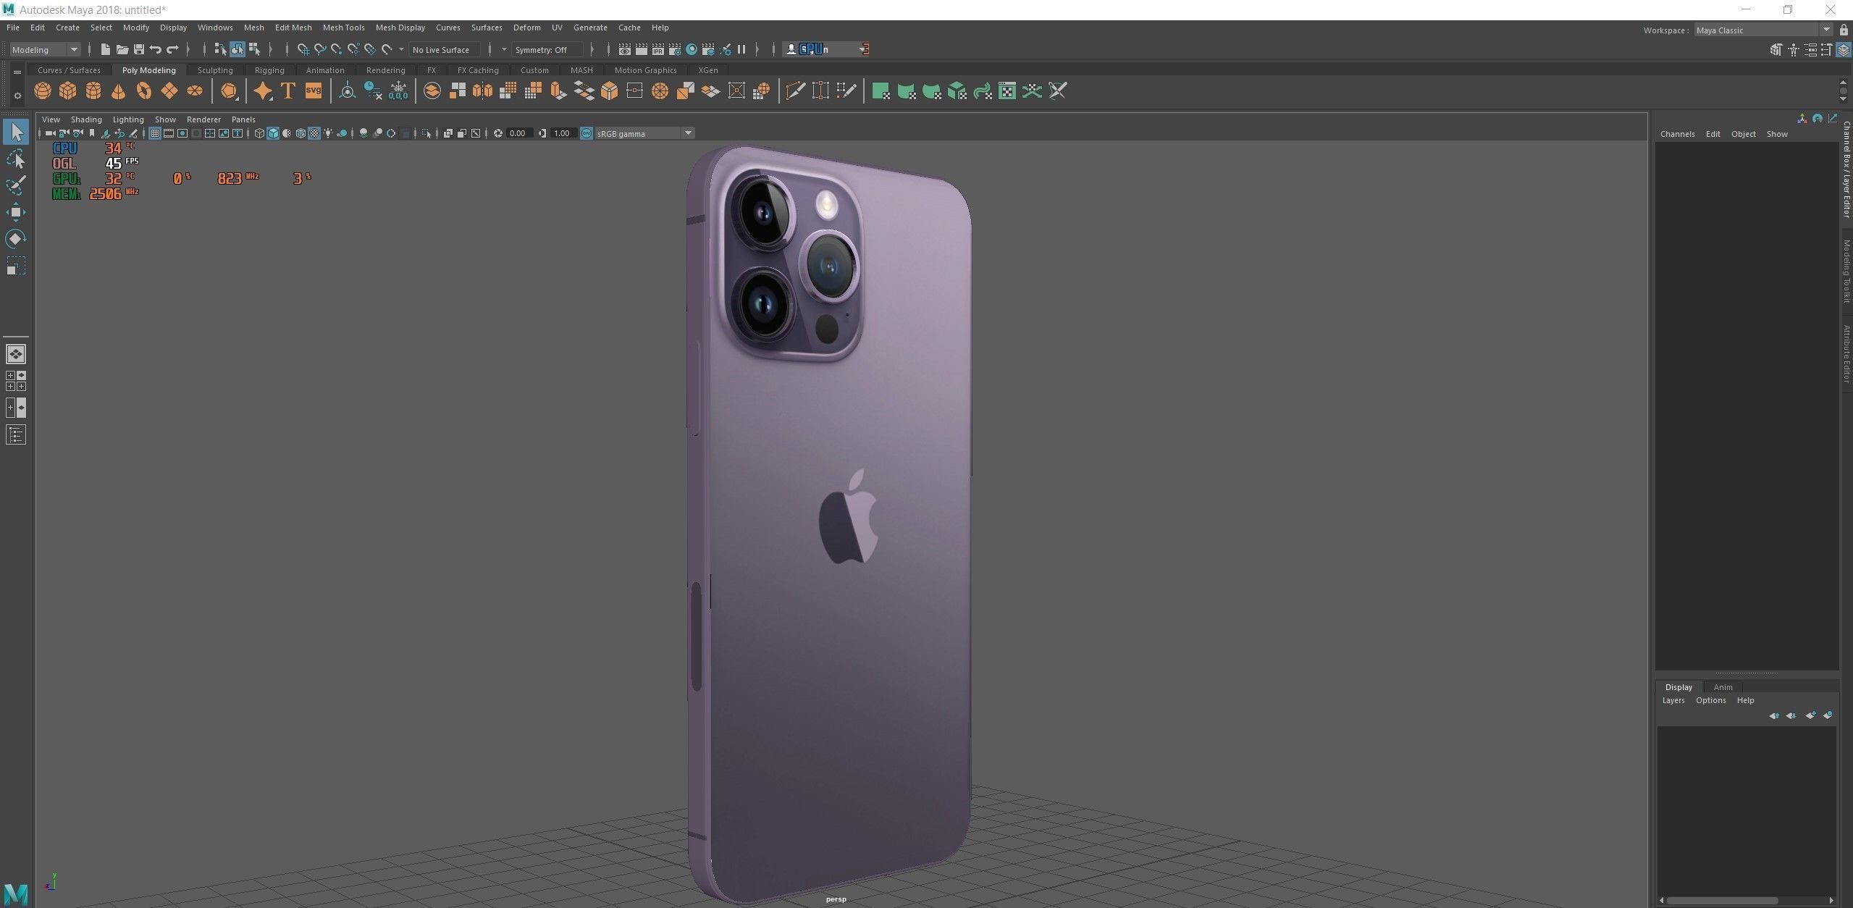Toggle the film gate in viewport
This screenshot has width=1853, height=908.
pyautogui.click(x=169, y=133)
